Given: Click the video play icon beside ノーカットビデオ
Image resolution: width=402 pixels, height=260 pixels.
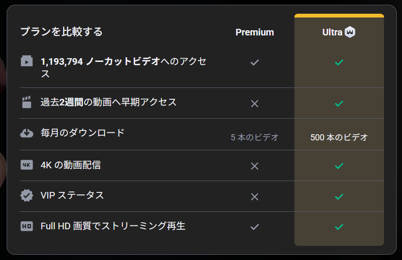Looking at the screenshot, I should (x=27, y=61).
